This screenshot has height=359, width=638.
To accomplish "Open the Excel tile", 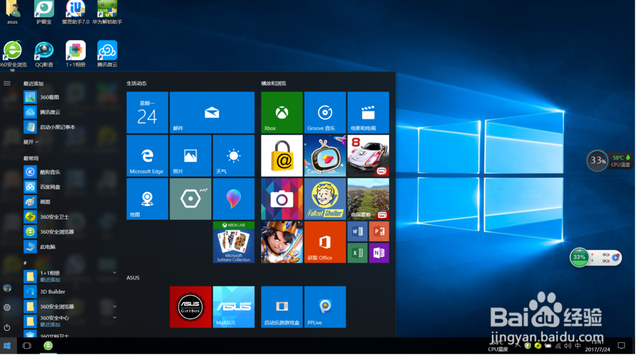I will click(x=358, y=254).
